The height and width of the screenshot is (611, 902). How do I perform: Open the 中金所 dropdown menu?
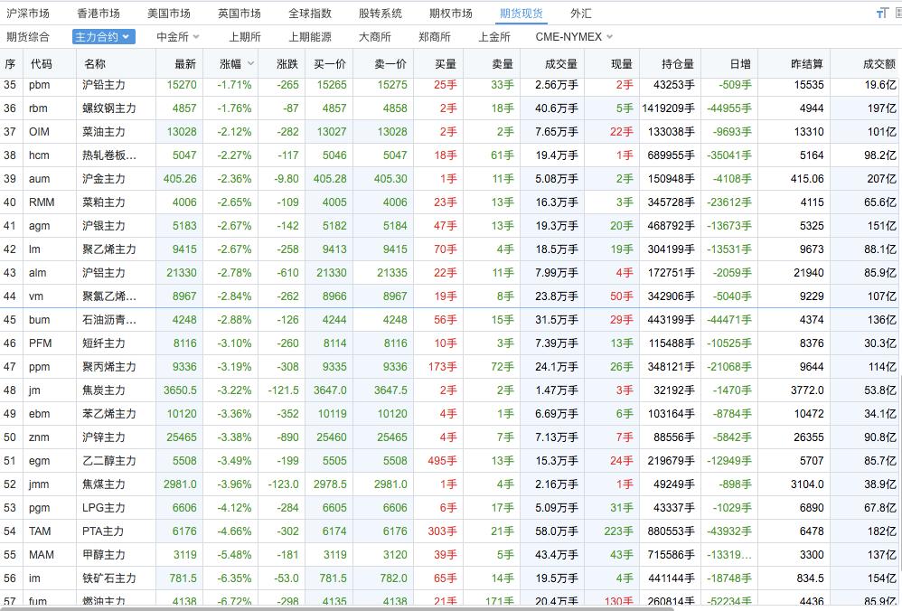(x=177, y=37)
